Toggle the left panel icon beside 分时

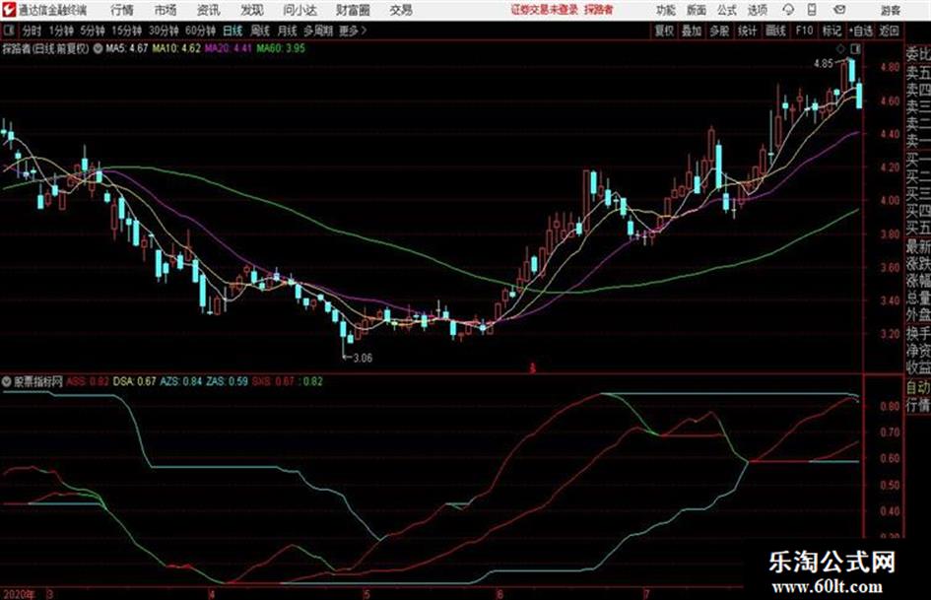tap(8, 31)
